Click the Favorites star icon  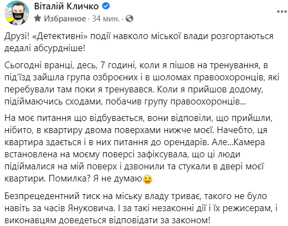click(x=38, y=18)
